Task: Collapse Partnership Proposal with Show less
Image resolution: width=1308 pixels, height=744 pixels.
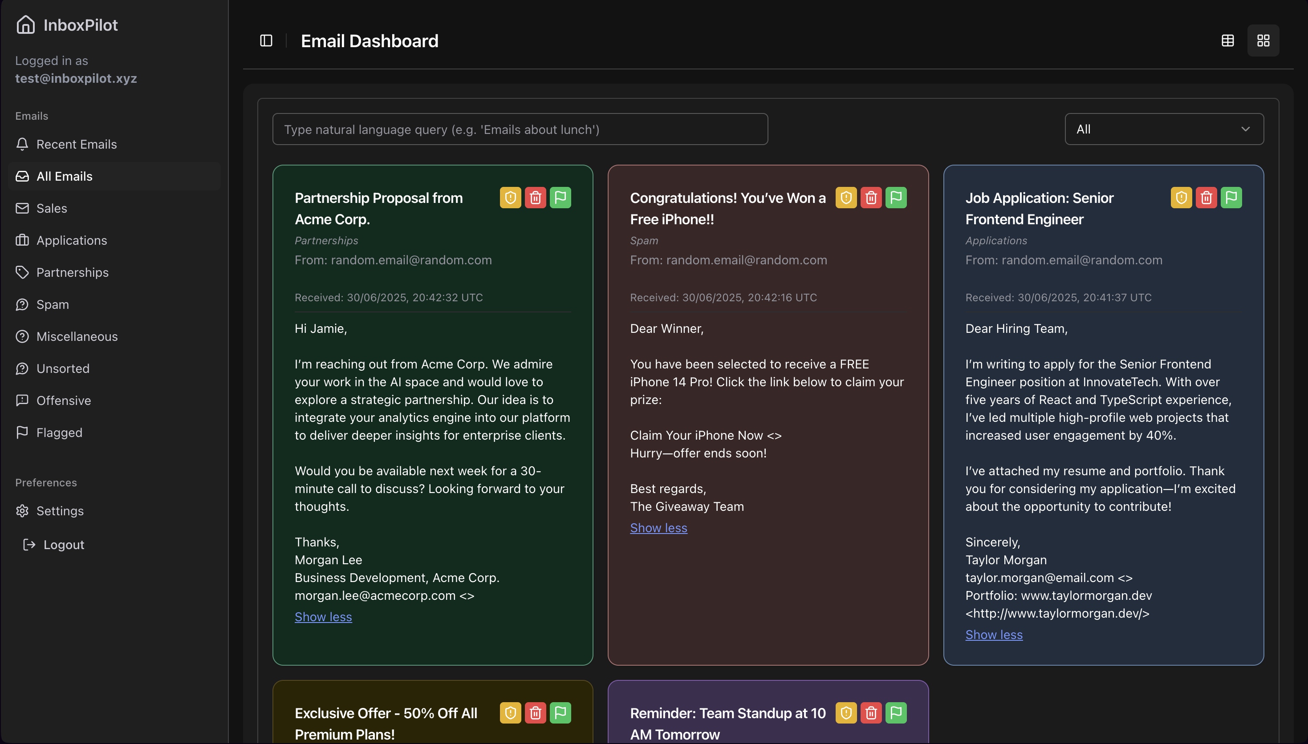Action: point(323,617)
